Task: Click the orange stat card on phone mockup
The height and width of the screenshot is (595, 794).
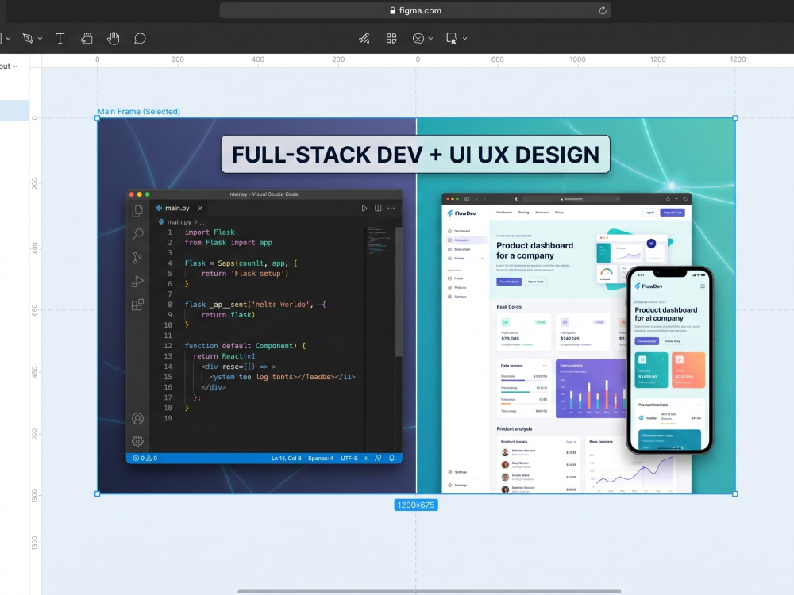Action: coord(688,370)
